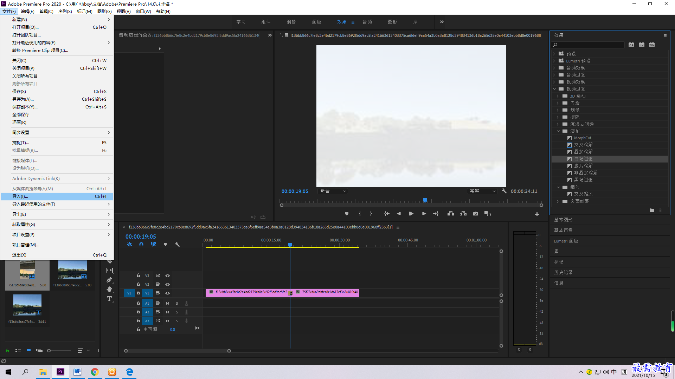
Task: Step back one frame in program monitor
Action: [x=399, y=214]
